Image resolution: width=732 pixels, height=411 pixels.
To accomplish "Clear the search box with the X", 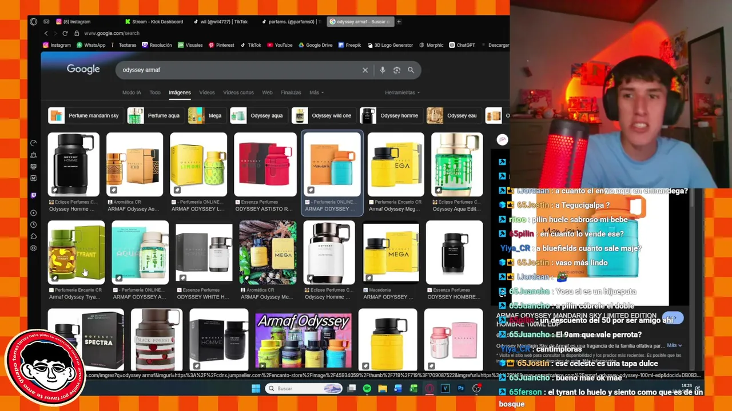I will tap(365, 70).
